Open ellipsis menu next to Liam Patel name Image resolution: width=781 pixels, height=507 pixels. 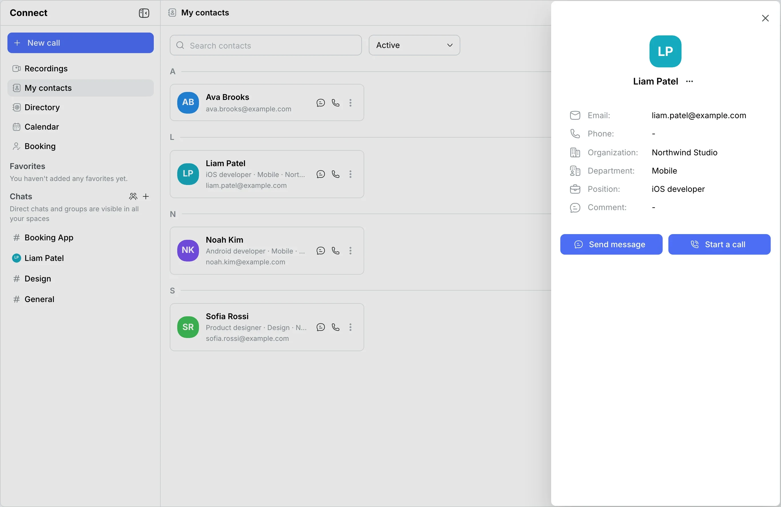[x=690, y=81]
